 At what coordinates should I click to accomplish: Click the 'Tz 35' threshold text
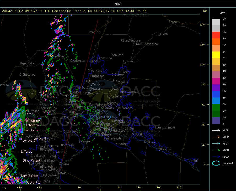point(141,11)
